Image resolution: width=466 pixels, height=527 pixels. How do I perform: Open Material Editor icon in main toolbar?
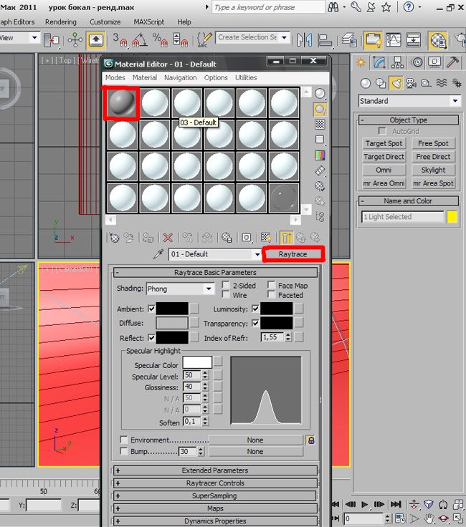[438, 40]
